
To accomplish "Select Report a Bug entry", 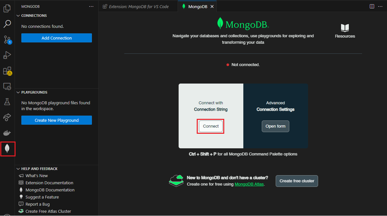I will pos(38,204).
